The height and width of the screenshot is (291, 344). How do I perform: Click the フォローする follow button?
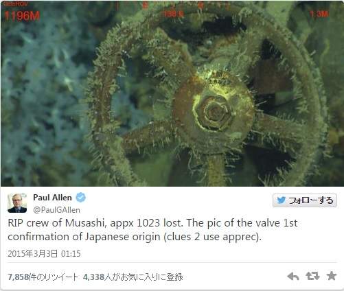[x=305, y=200]
